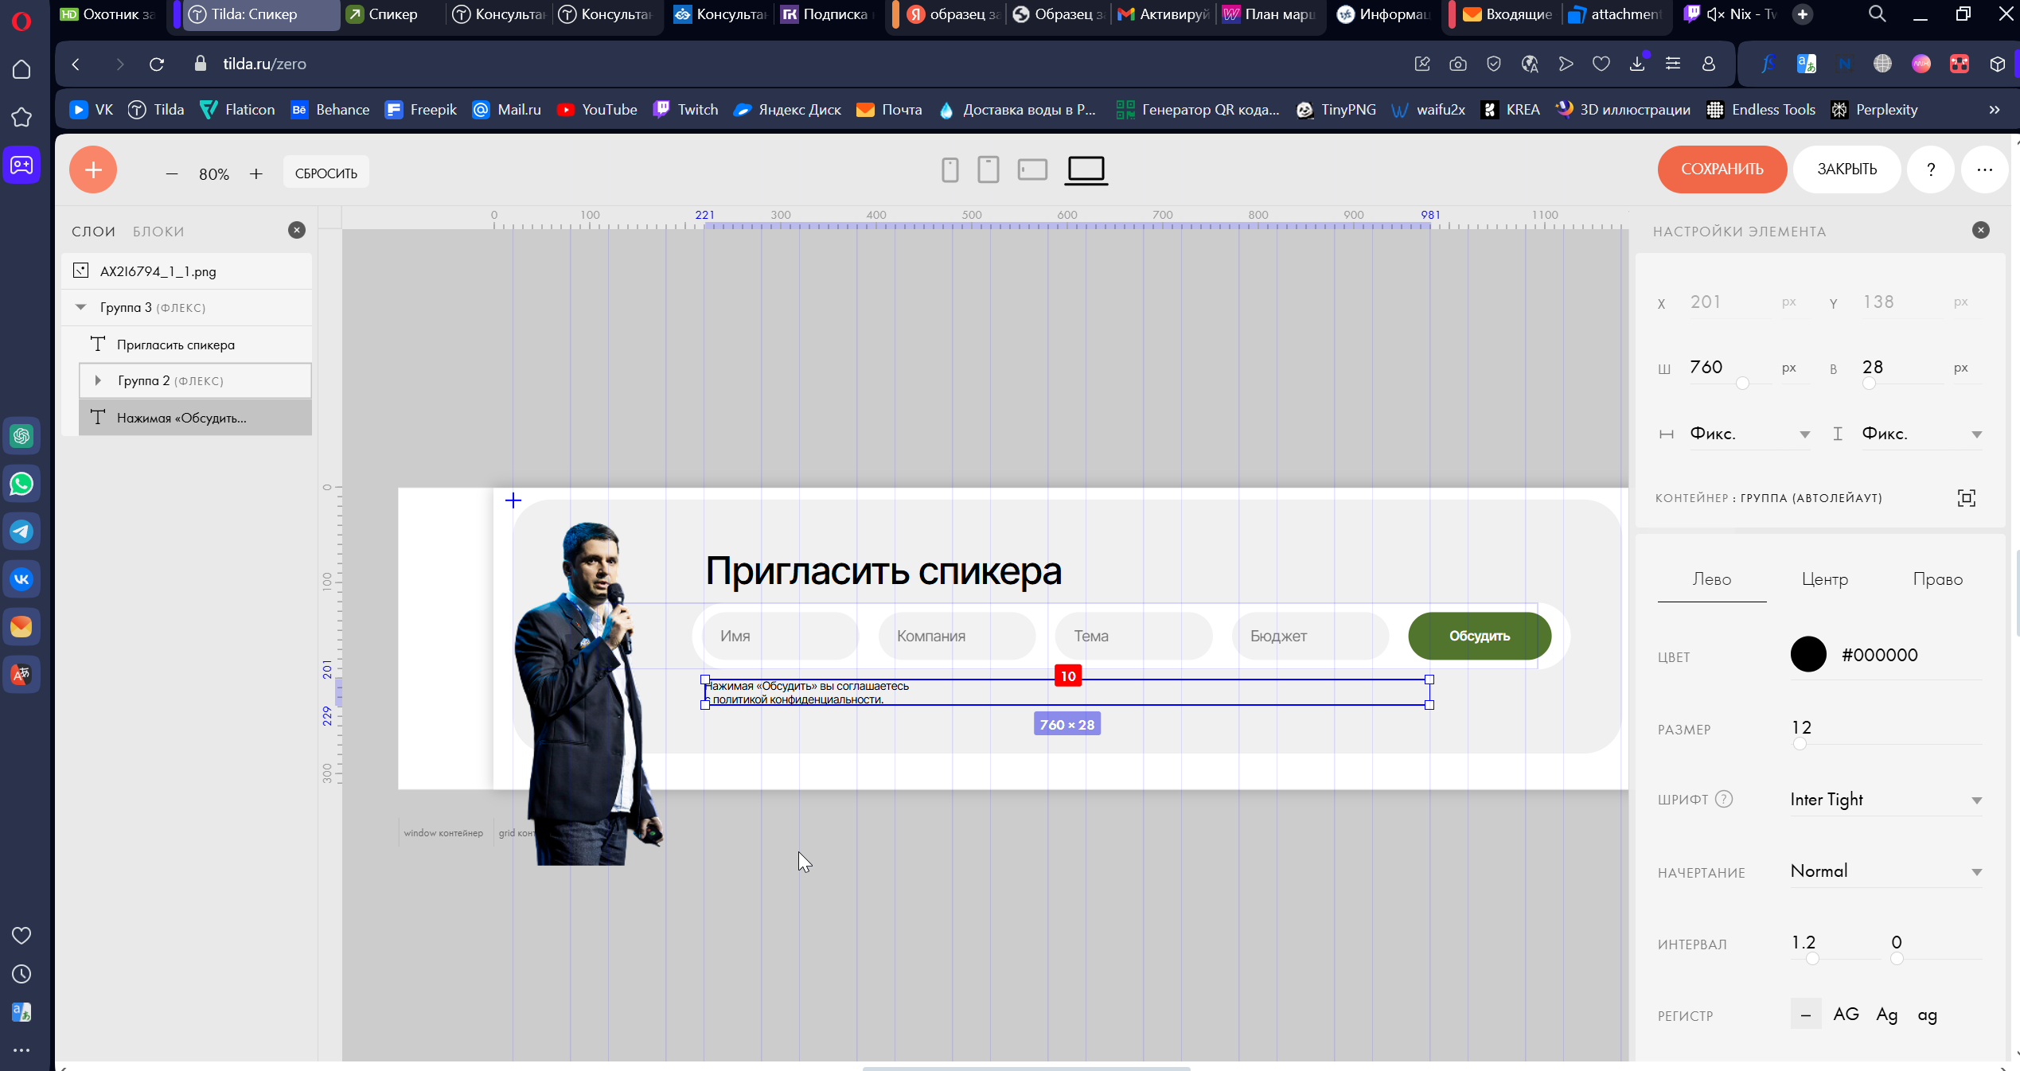Open Telegram in the Opera sidebar

[x=21, y=532]
